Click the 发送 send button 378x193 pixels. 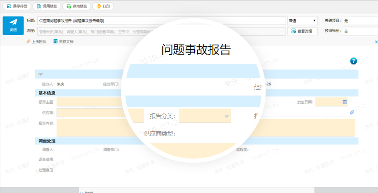tap(13, 26)
